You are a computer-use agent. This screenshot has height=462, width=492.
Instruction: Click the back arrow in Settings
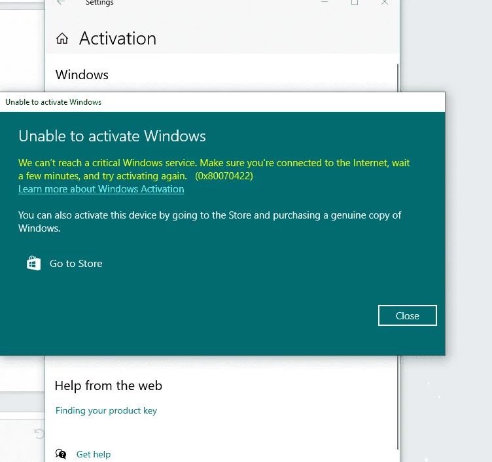coord(61,2)
